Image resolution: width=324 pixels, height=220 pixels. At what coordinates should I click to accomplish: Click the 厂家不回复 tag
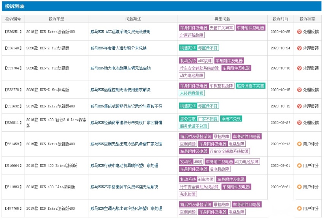tap(208, 119)
